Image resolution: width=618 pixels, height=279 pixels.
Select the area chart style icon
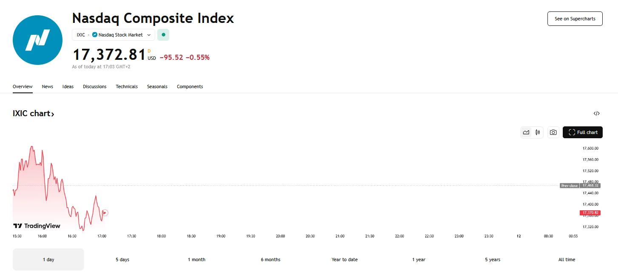click(526, 132)
